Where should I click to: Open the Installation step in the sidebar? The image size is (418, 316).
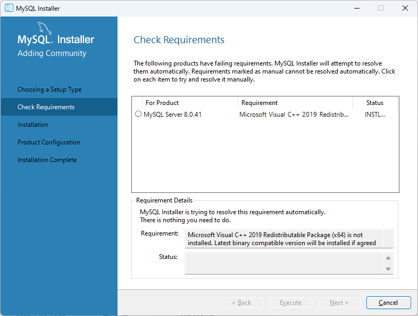coord(33,125)
